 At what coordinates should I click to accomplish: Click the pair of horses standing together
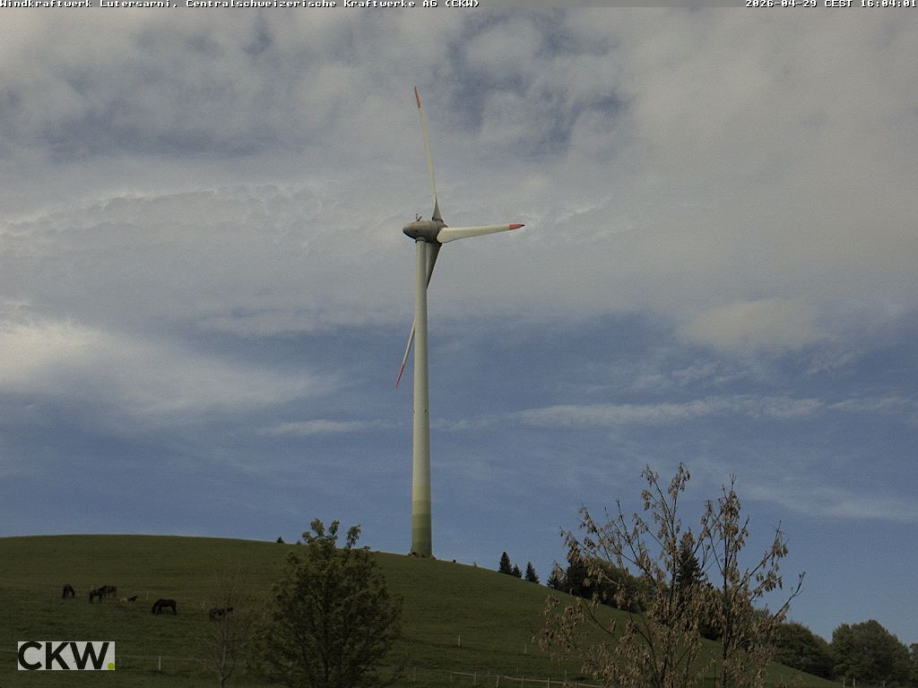(x=102, y=592)
